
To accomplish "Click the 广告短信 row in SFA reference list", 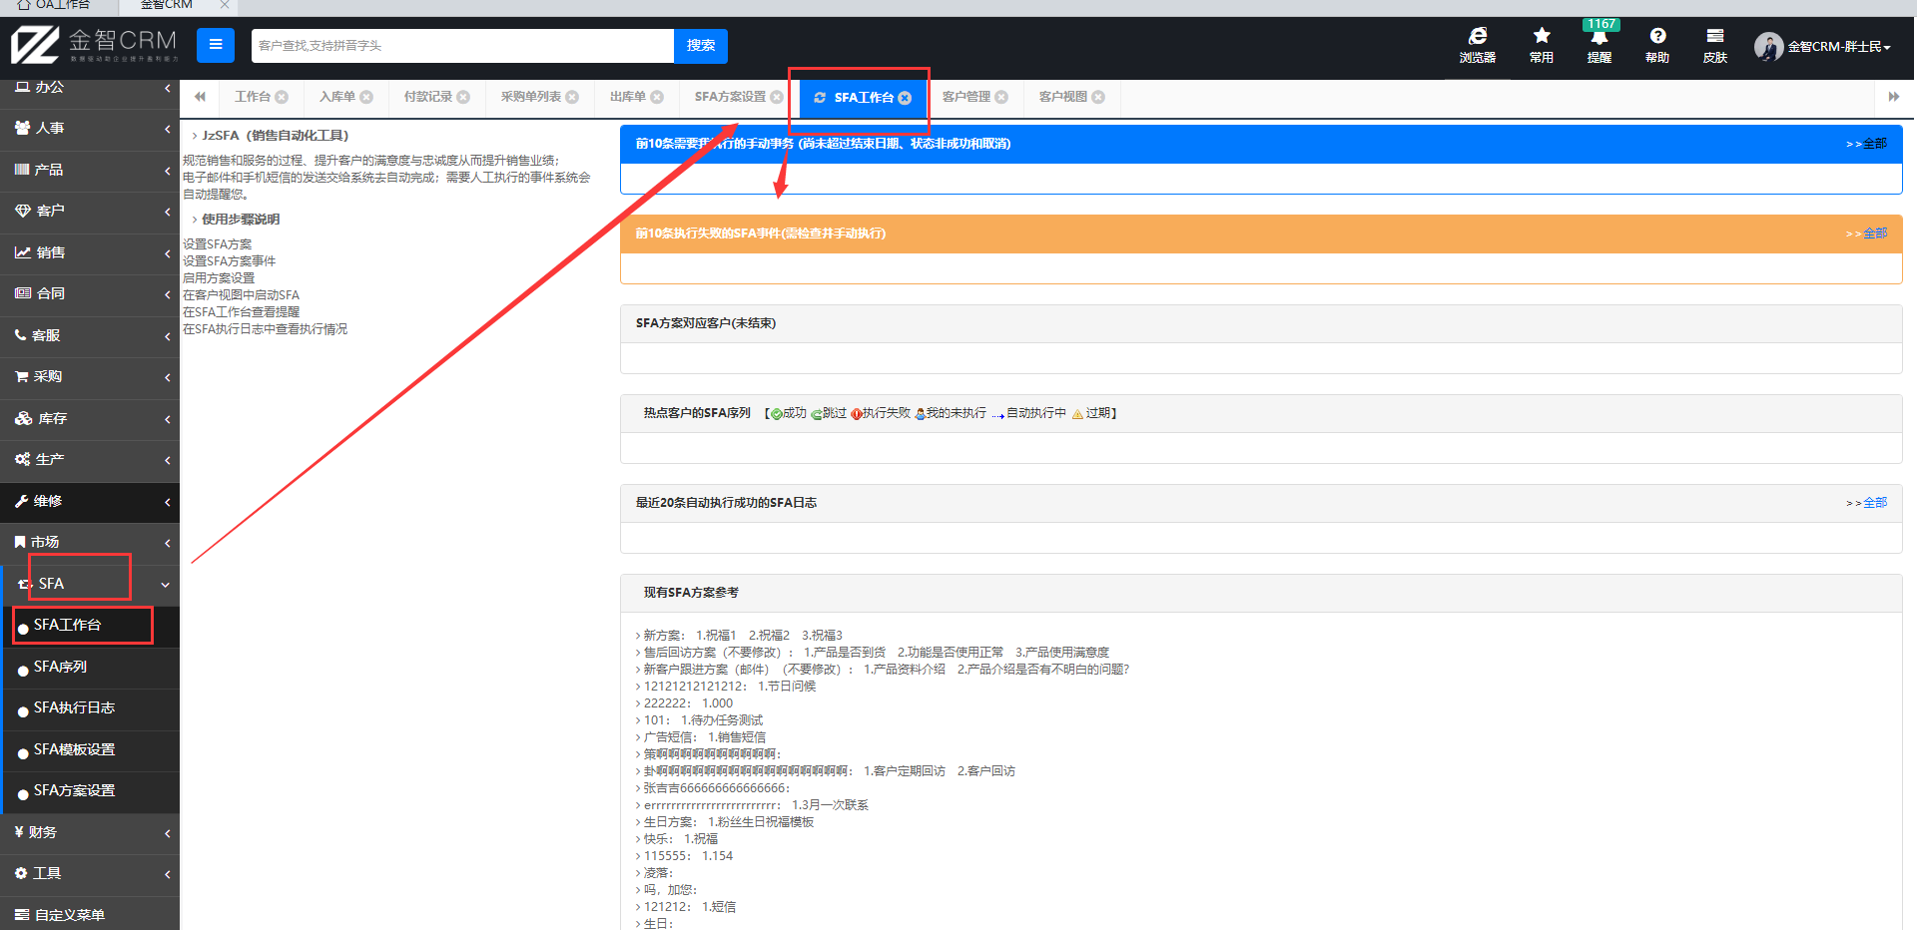I will [x=702, y=737].
